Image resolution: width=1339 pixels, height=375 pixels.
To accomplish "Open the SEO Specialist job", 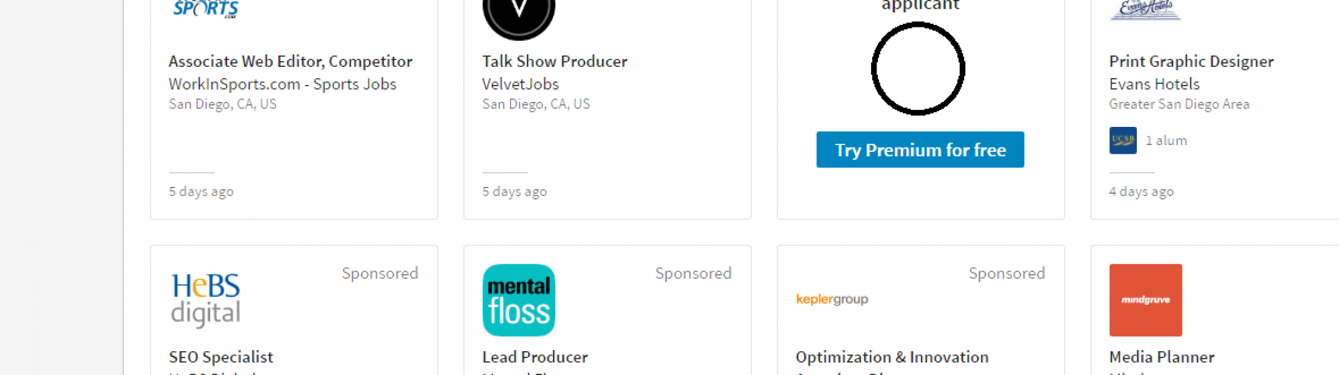I will (221, 357).
